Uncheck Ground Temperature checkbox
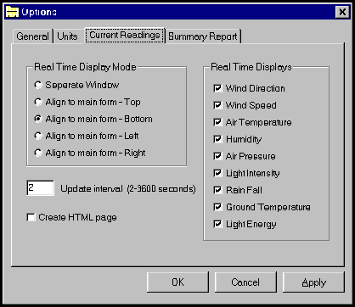Screen dimensions: 355x307 (x=217, y=207)
